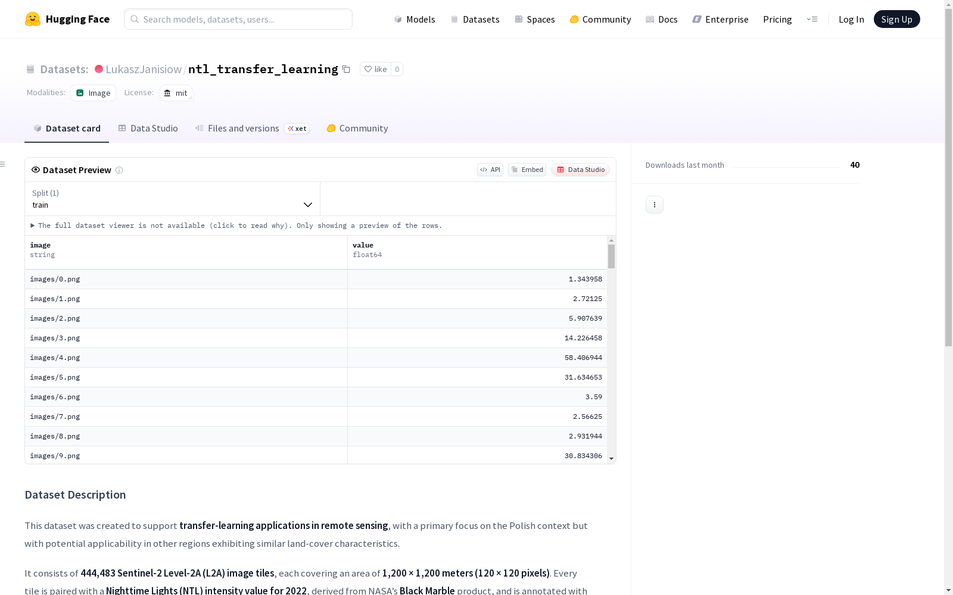
Task: Like the ntl_transfer_learning dataset
Action: click(x=375, y=69)
